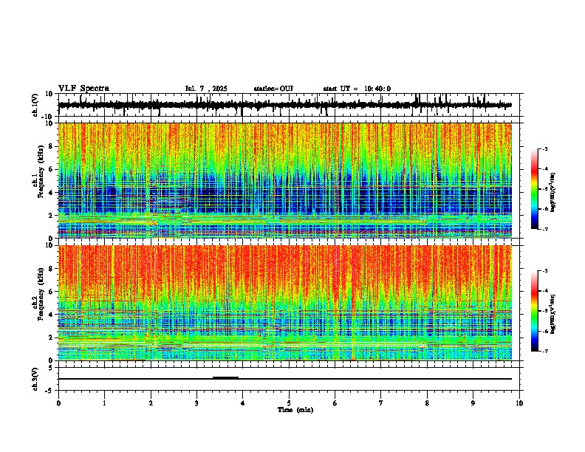Click the "5" tick on ch.3(V) axis

pos(52,368)
